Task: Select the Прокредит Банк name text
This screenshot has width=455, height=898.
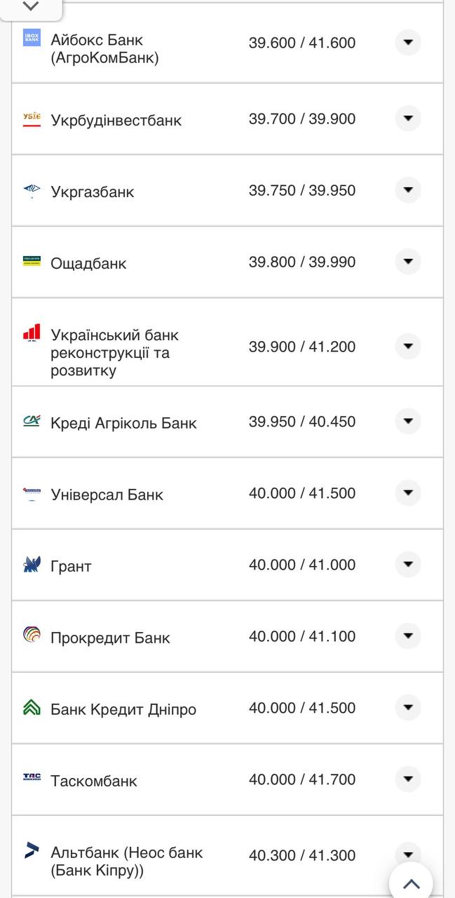Action: click(109, 637)
